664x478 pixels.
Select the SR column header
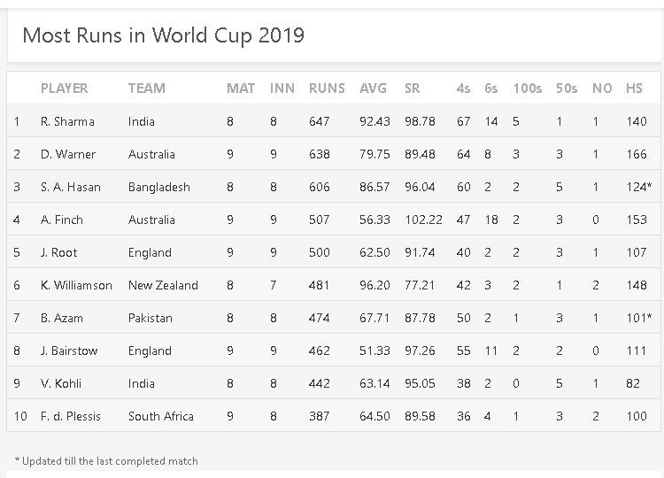(x=412, y=89)
